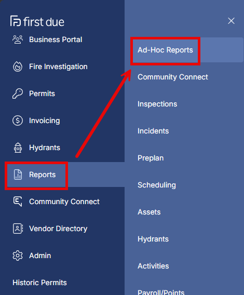The height and width of the screenshot is (295, 244).
Task: Click the Community Connect chat icon
Action: click(18, 202)
